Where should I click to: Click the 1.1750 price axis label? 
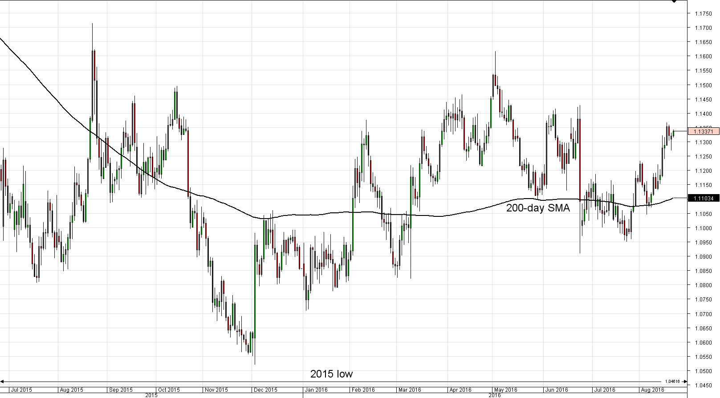click(x=704, y=14)
